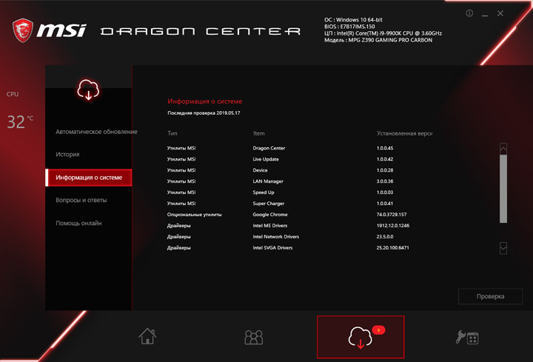
Task: Click version 1.0.0.45 value
Action: (x=385, y=148)
